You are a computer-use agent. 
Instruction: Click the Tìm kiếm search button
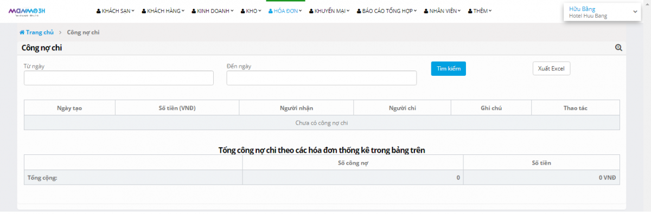(448, 69)
